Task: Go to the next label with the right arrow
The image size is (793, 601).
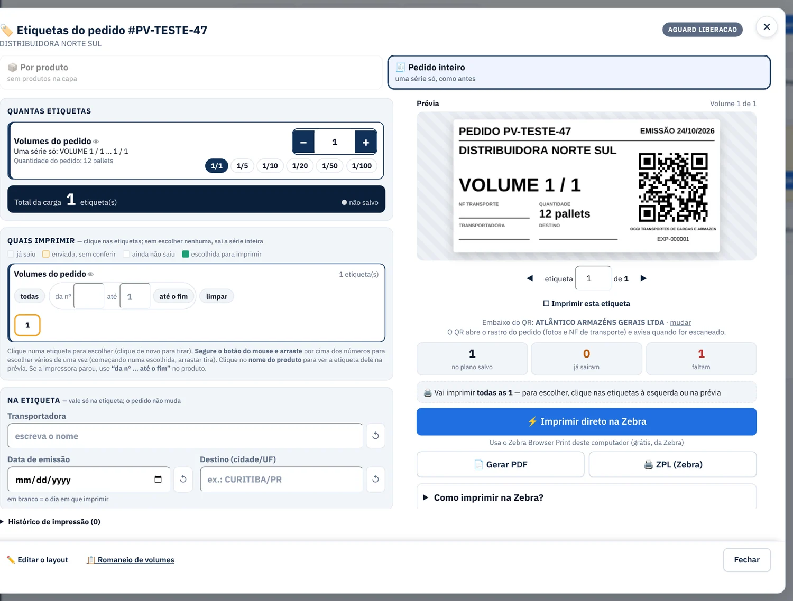Action: [643, 278]
